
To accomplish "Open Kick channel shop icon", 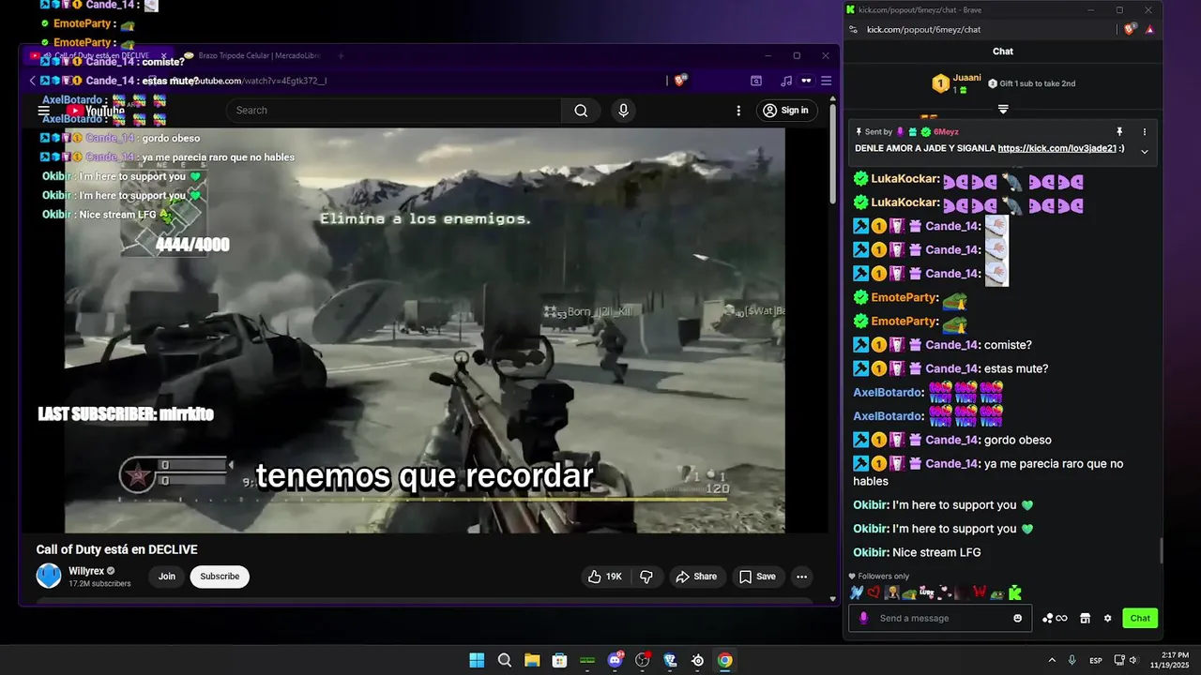I will [1086, 618].
